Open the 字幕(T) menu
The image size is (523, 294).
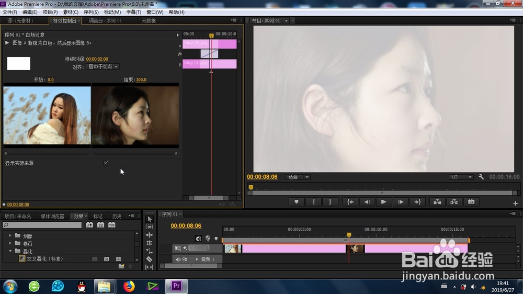pyautogui.click(x=133, y=12)
